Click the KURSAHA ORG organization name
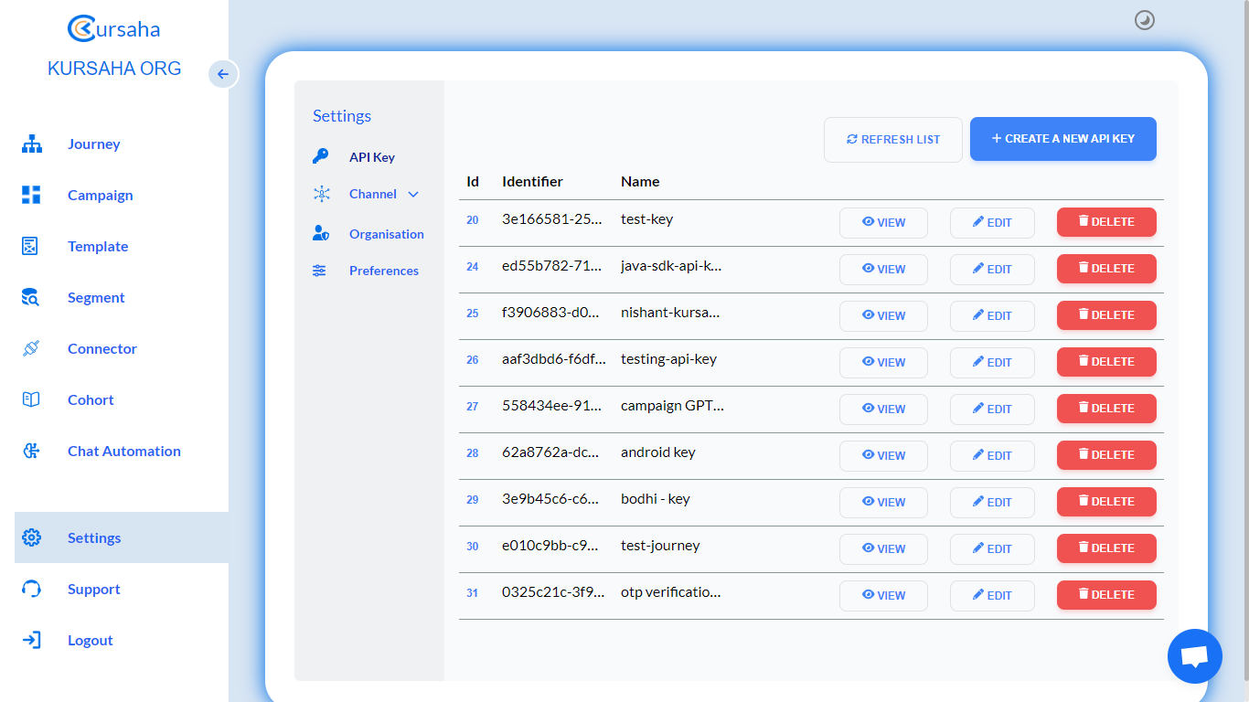The image size is (1249, 702). click(114, 69)
